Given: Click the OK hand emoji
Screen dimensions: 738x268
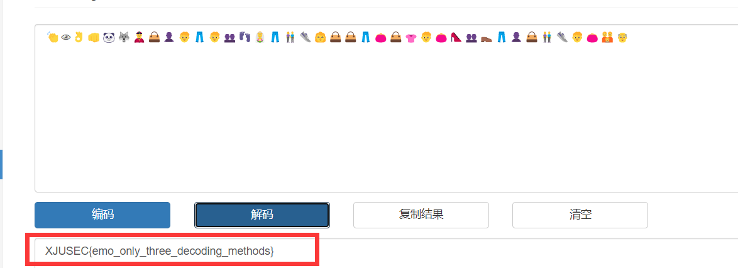Looking at the screenshot, I should [x=79, y=36].
